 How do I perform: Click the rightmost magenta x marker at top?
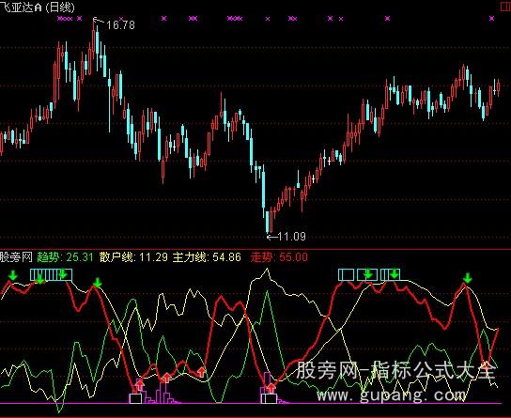(x=492, y=19)
